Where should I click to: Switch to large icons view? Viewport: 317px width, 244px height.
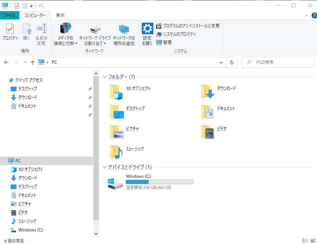point(313,240)
